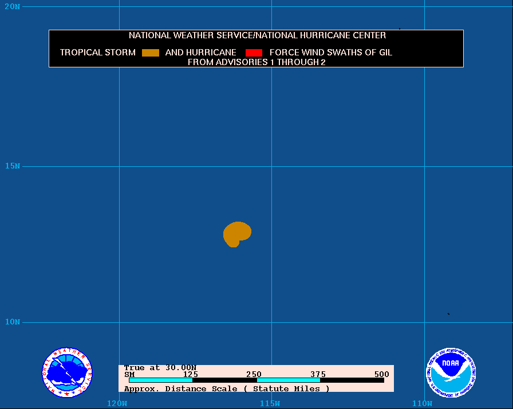Click the '120W' longitude label
This screenshot has height=409, width=513.
[x=117, y=403]
